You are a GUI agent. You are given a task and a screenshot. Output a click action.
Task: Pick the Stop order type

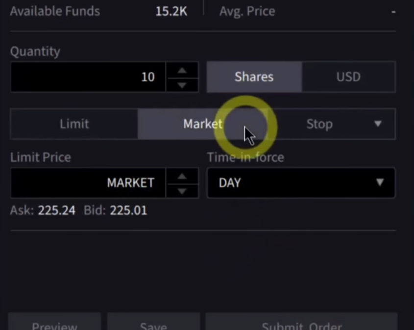coord(319,124)
